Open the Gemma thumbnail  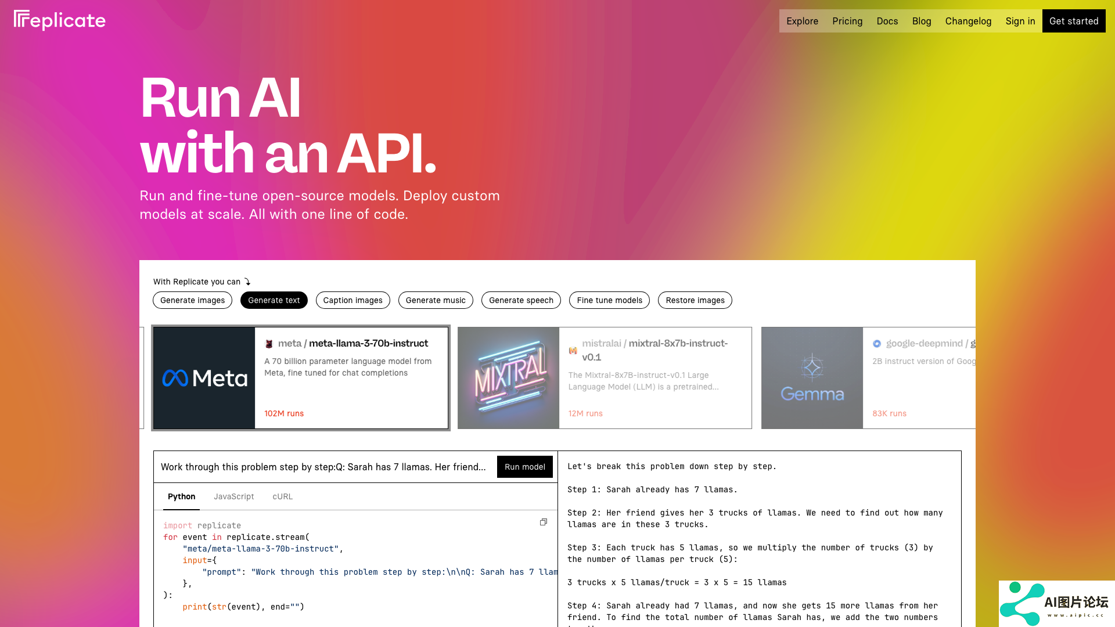point(812,378)
